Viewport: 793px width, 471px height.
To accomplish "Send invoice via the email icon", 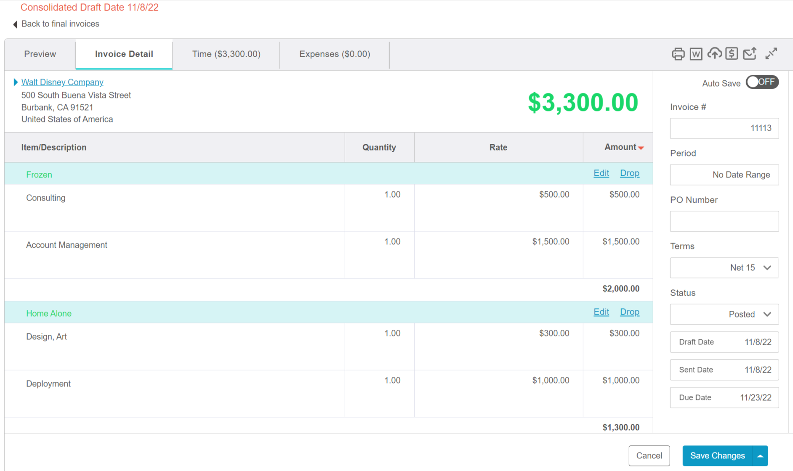I will click(750, 53).
